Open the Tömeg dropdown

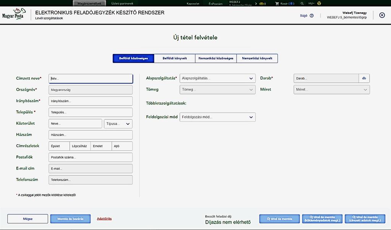pos(217,89)
